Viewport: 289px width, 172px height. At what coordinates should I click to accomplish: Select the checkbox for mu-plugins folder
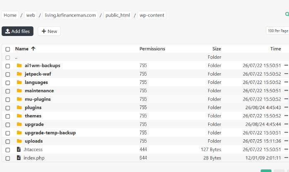click(x=8, y=100)
